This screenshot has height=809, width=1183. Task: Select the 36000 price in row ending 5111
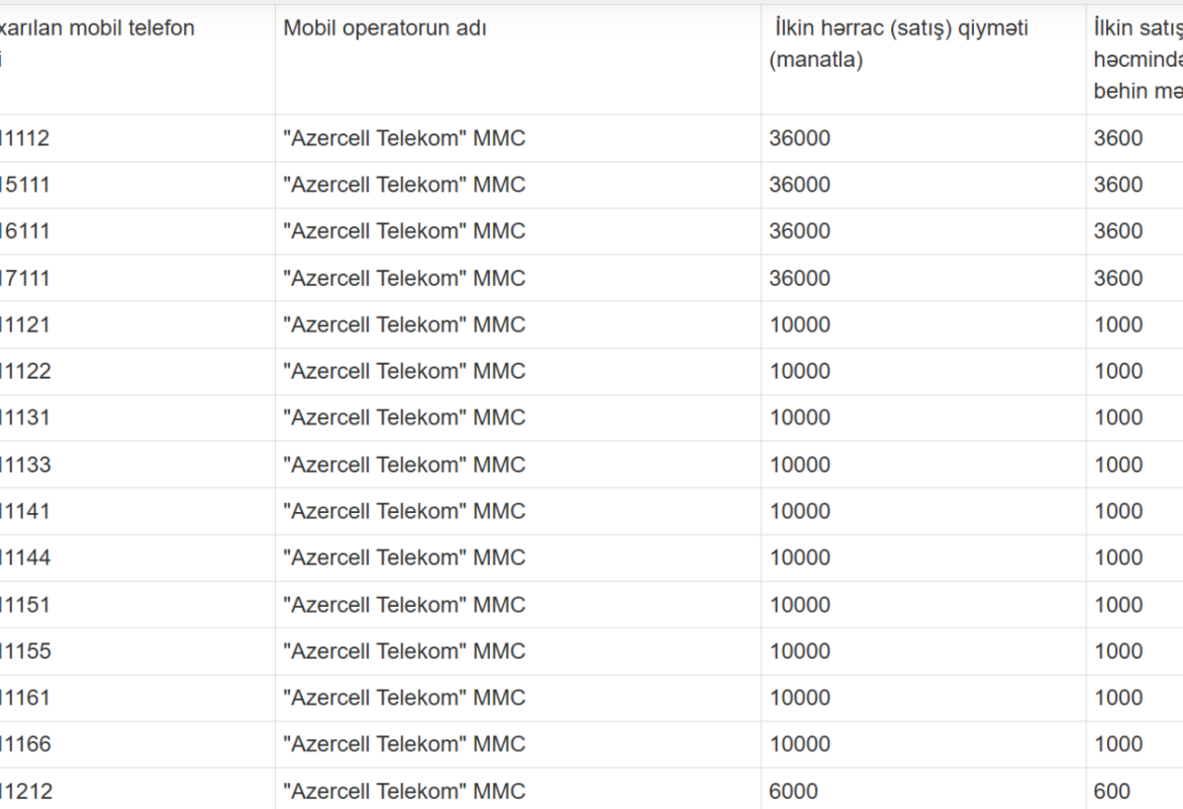click(x=800, y=184)
